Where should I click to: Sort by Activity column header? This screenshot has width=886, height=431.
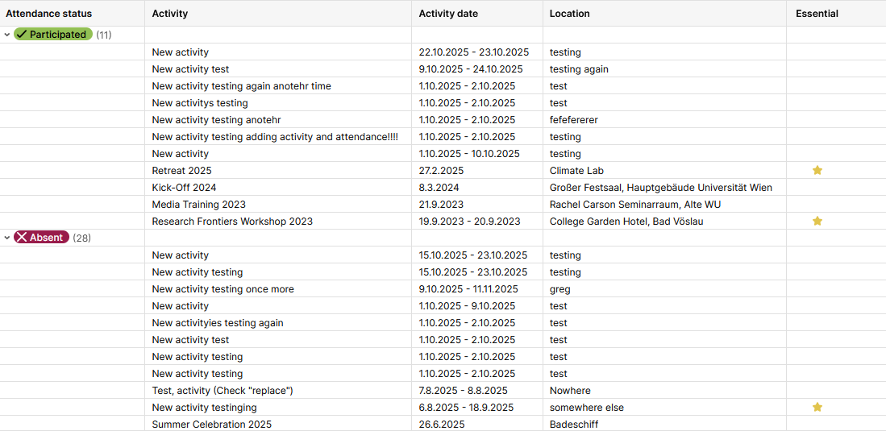click(x=170, y=14)
